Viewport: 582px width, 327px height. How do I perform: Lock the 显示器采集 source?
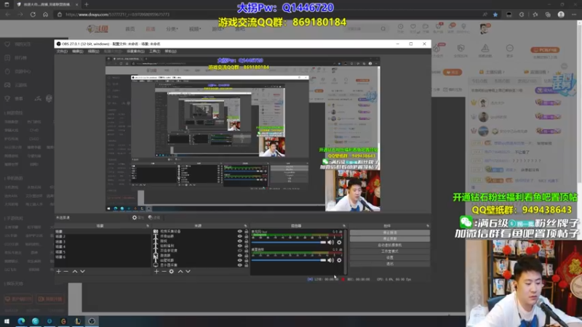246,265
